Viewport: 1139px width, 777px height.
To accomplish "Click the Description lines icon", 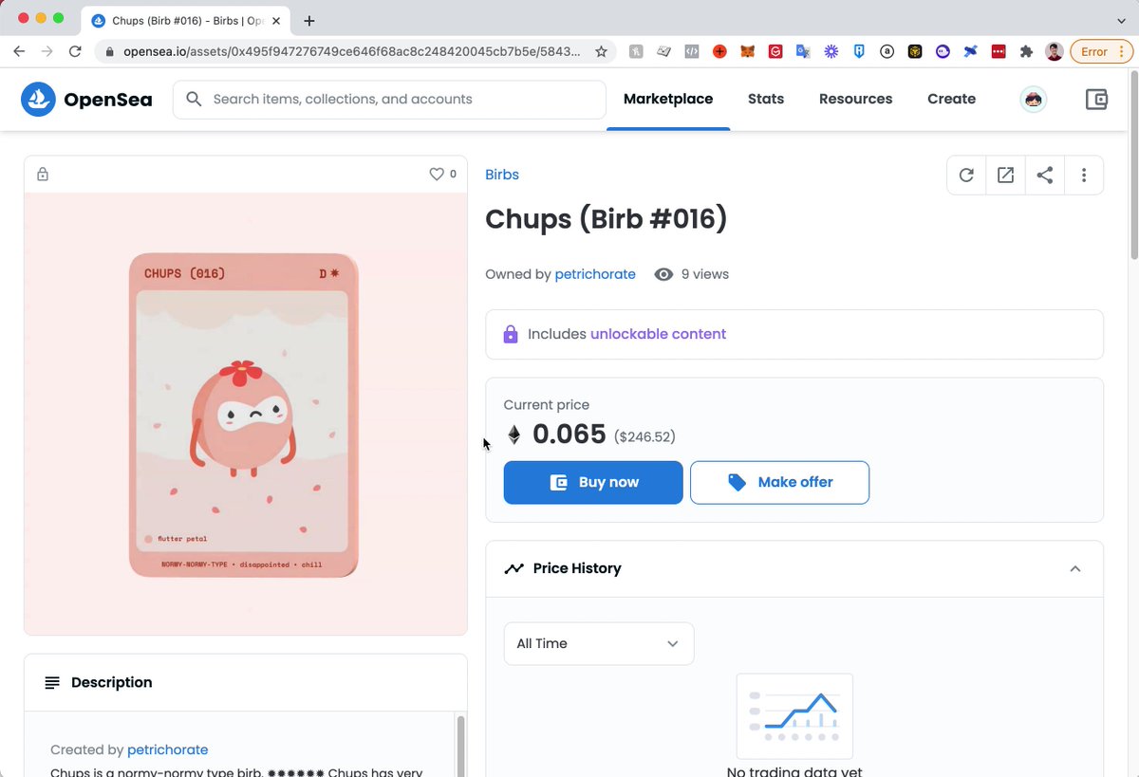I will (x=52, y=682).
